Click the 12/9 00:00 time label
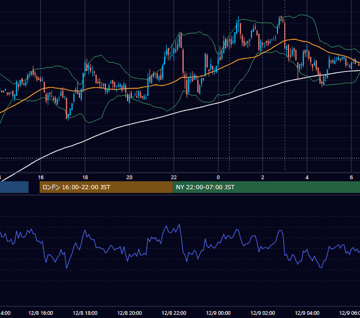 click(218, 313)
